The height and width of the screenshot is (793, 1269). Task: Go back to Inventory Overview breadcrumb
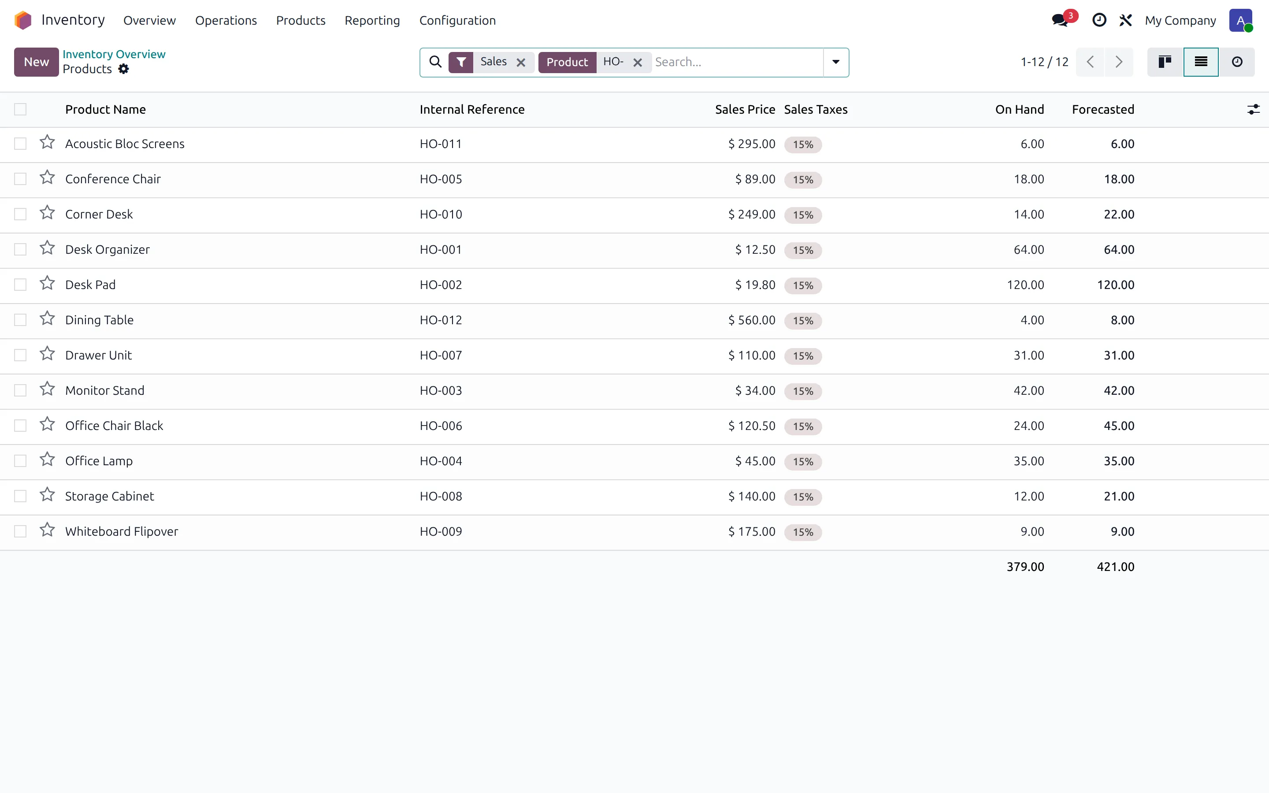(114, 54)
